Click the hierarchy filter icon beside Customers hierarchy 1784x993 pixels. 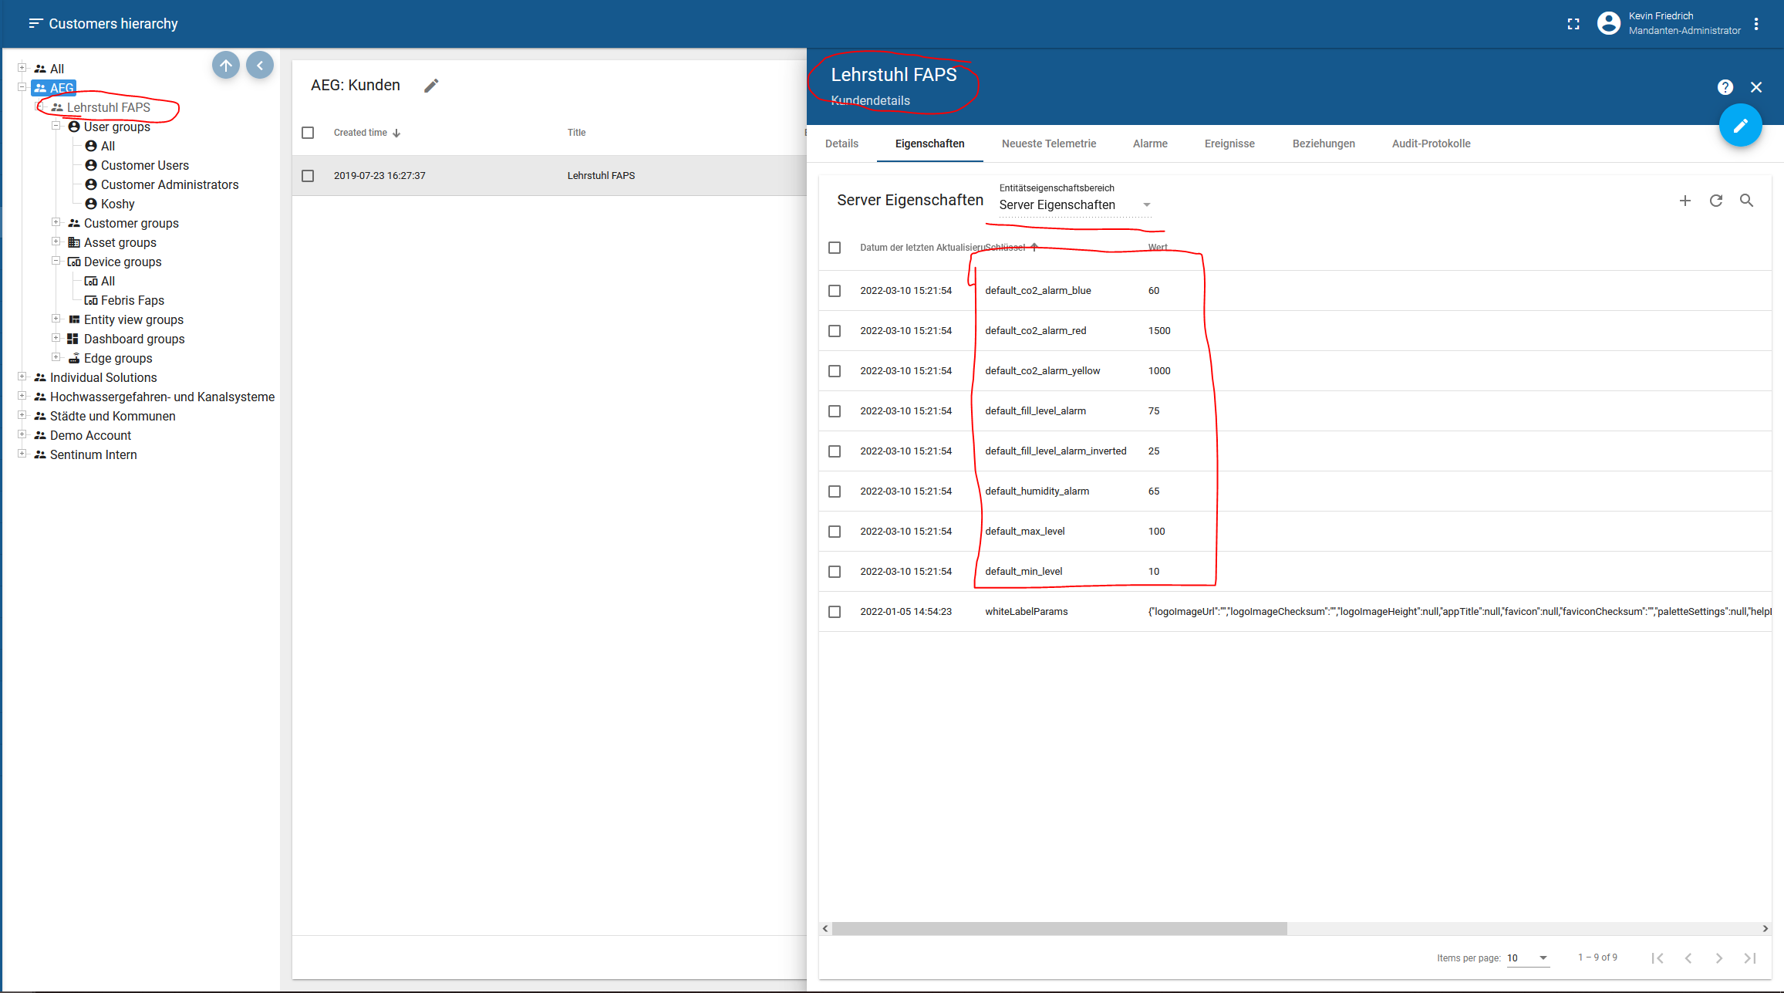tap(35, 23)
